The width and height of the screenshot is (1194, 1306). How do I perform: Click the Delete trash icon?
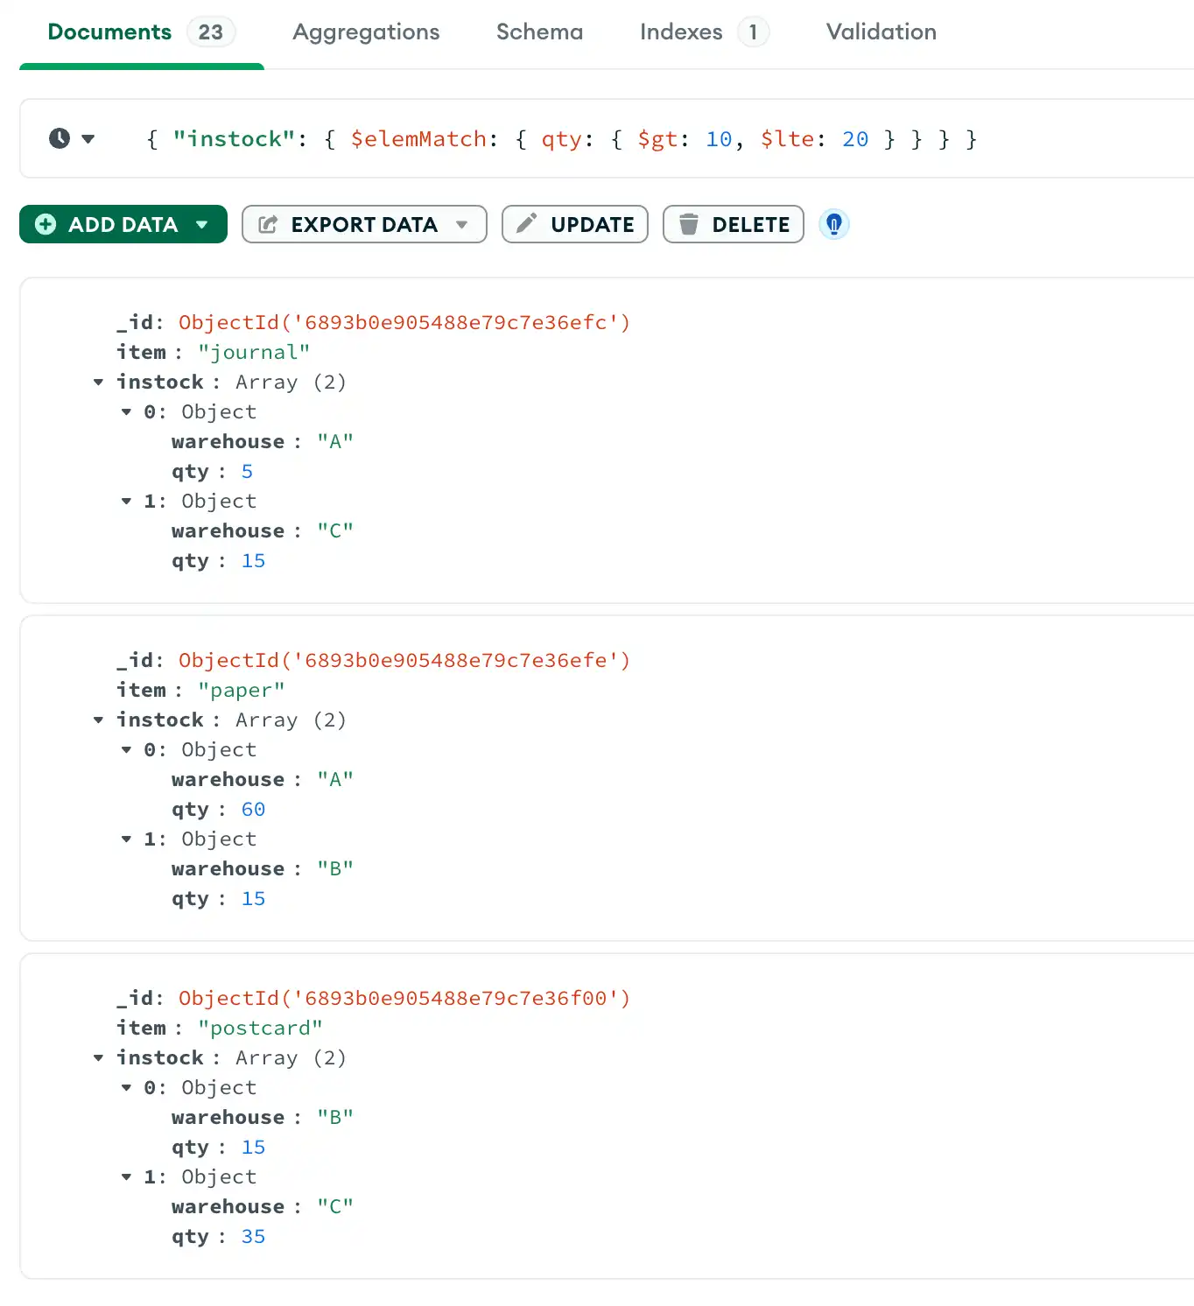[x=691, y=224]
